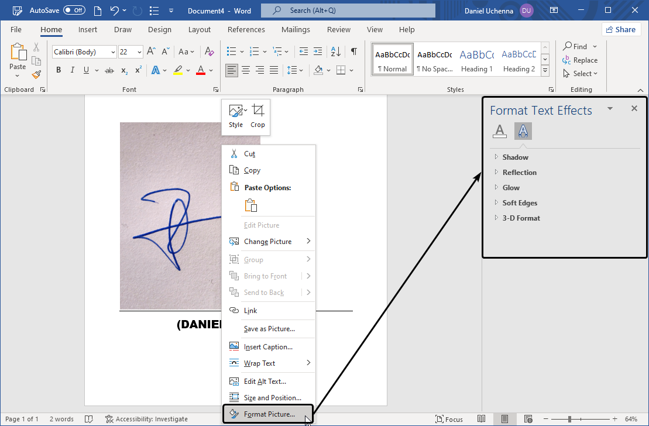The image size is (649, 426).
Task: Click the Format Painter icon
Action: pyautogui.click(x=36, y=74)
